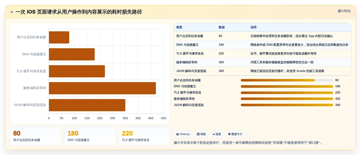Screen dimensions: 361x155
Task: Click the description mentioning Xcode 性能工具
Action: pyautogui.click(x=287, y=71)
